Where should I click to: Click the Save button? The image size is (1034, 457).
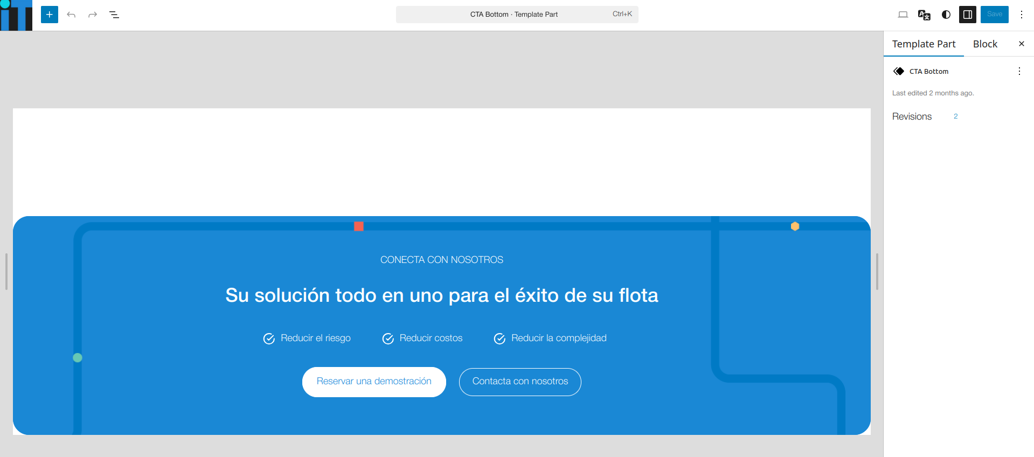[x=995, y=15]
